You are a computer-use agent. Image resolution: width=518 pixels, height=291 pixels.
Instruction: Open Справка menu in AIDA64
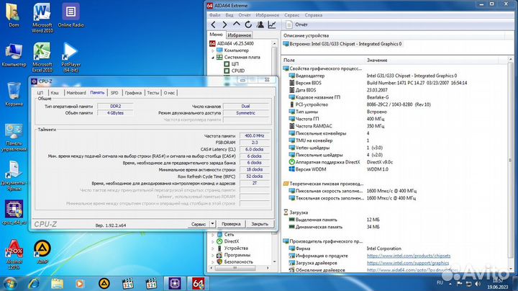(x=313, y=15)
